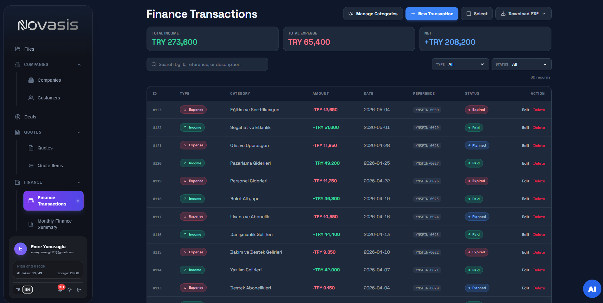Edit transaction #123

click(x=525, y=110)
